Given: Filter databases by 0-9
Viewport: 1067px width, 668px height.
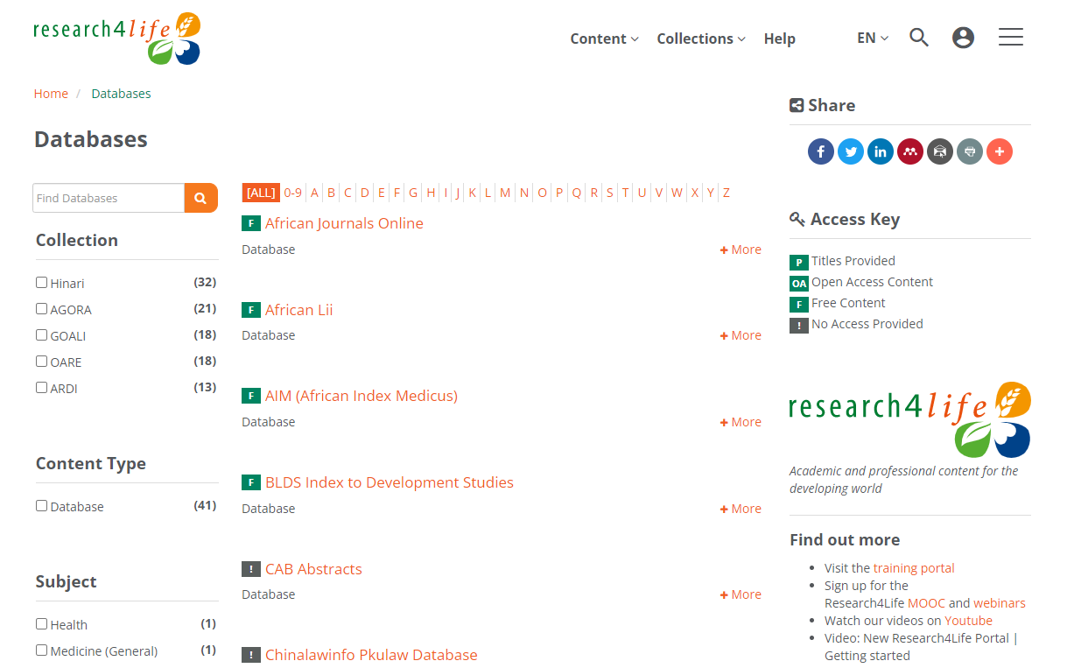Looking at the screenshot, I should (x=292, y=193).
